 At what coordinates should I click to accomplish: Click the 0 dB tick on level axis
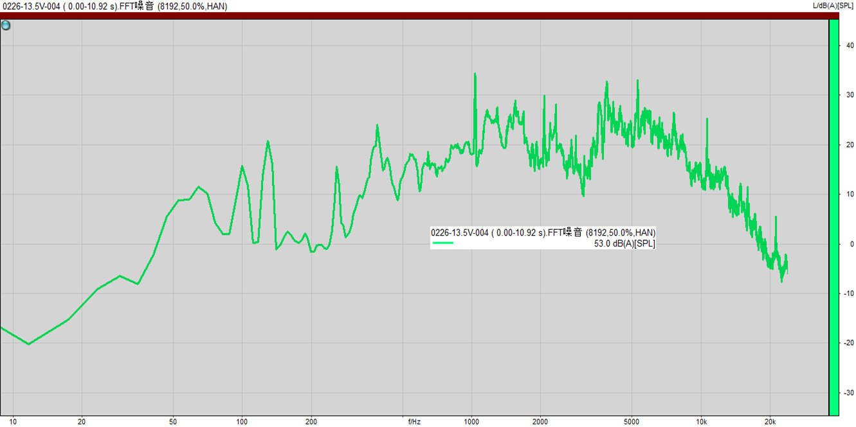pyautogui.click(x=851, y=244)
